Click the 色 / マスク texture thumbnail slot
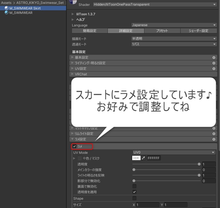The image size is (220, 208). (x=79, y=158)
